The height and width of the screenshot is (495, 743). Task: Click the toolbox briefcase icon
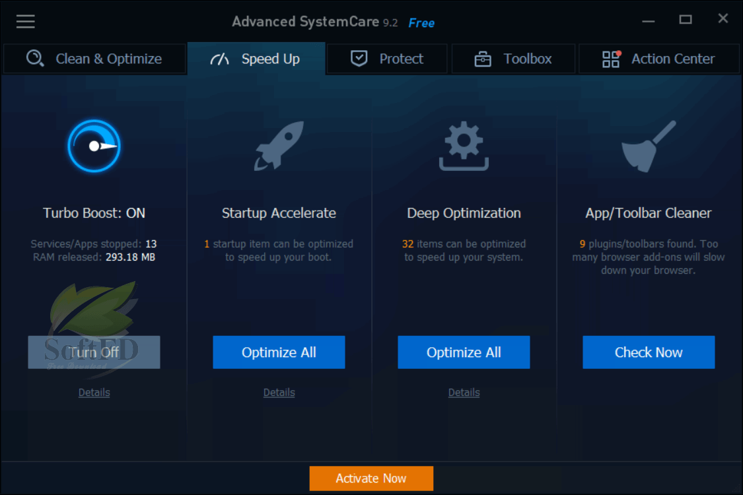tap(483, 59)
